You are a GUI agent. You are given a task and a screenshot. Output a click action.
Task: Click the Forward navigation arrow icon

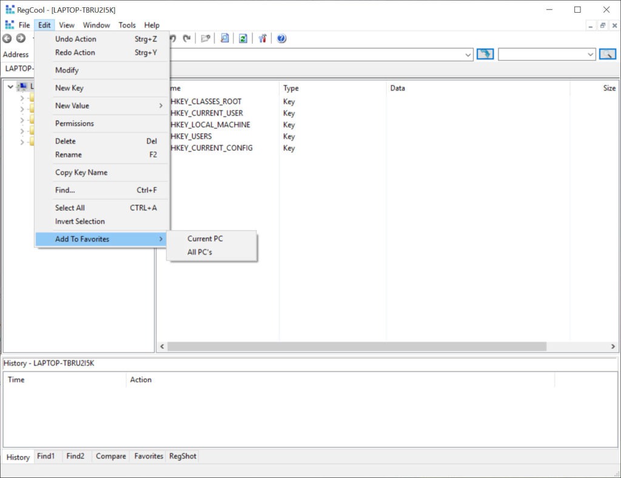21,38
